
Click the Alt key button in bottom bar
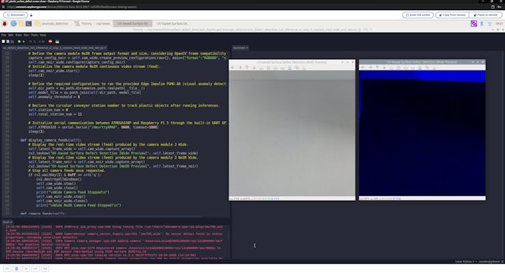click(x=26, y=268)
